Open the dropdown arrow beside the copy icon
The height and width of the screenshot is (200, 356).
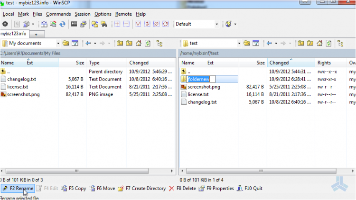coord(33,24)
